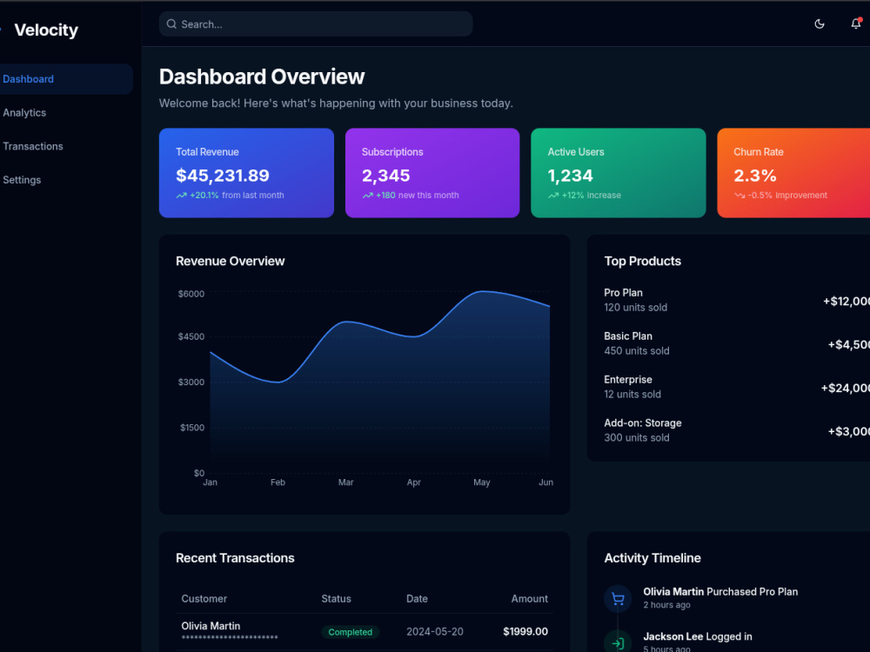Click the 1,234 active users value
Image resolution: width=870 pixels, height=652 pixels.
tap(571, 176)
